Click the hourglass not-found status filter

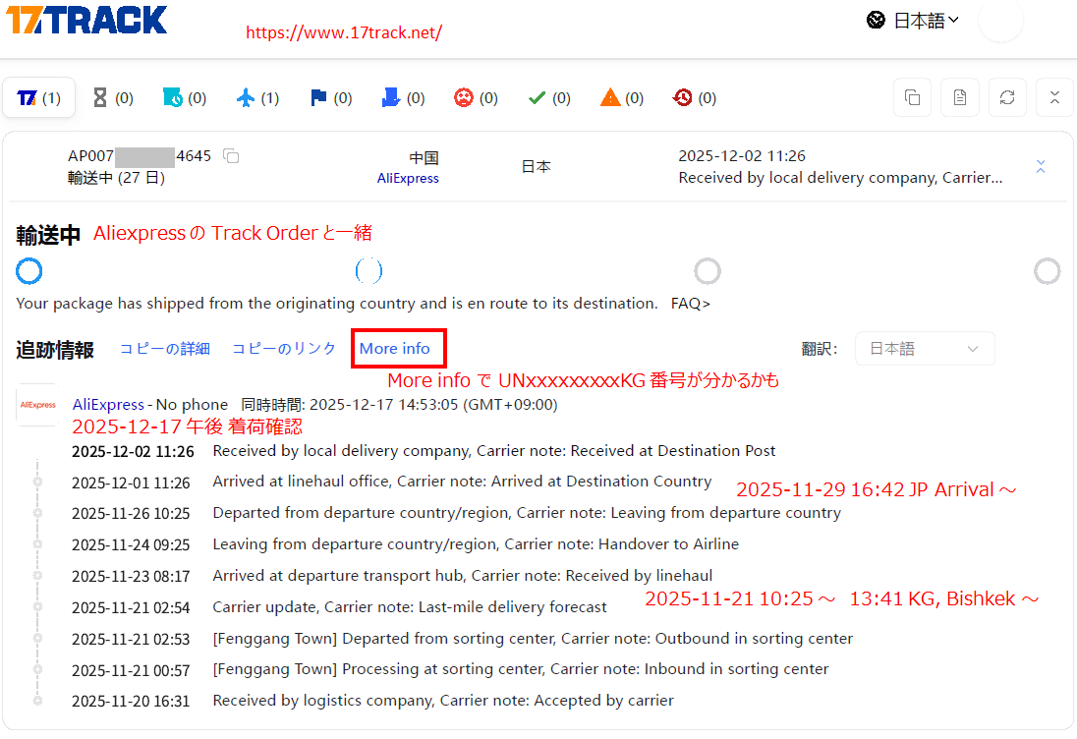point(112,98)
